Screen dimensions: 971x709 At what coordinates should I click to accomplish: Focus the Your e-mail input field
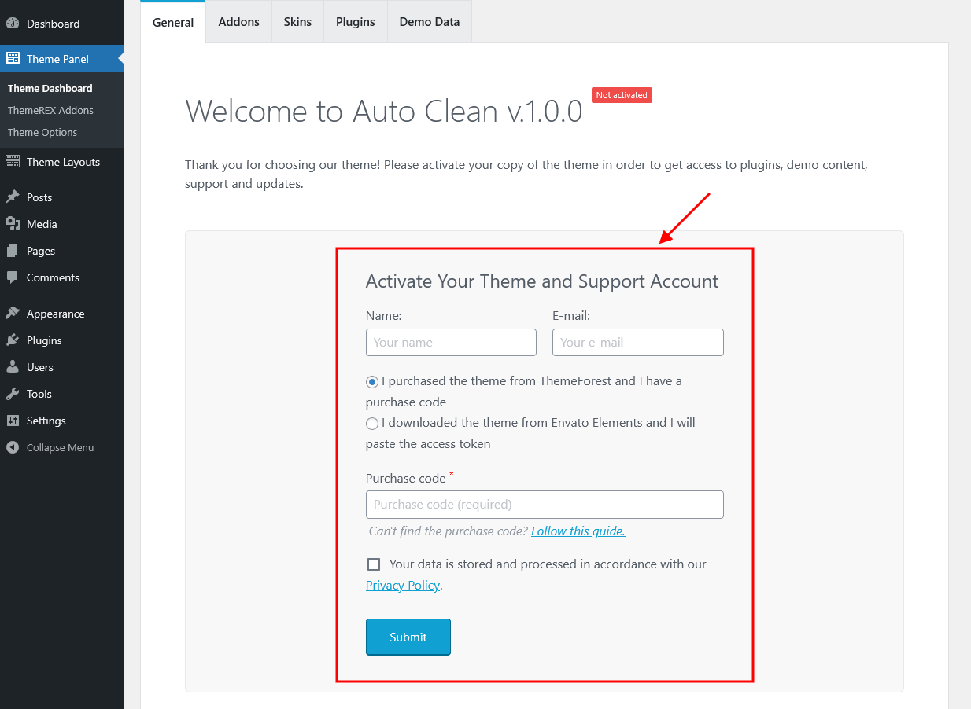pos(638,342)
